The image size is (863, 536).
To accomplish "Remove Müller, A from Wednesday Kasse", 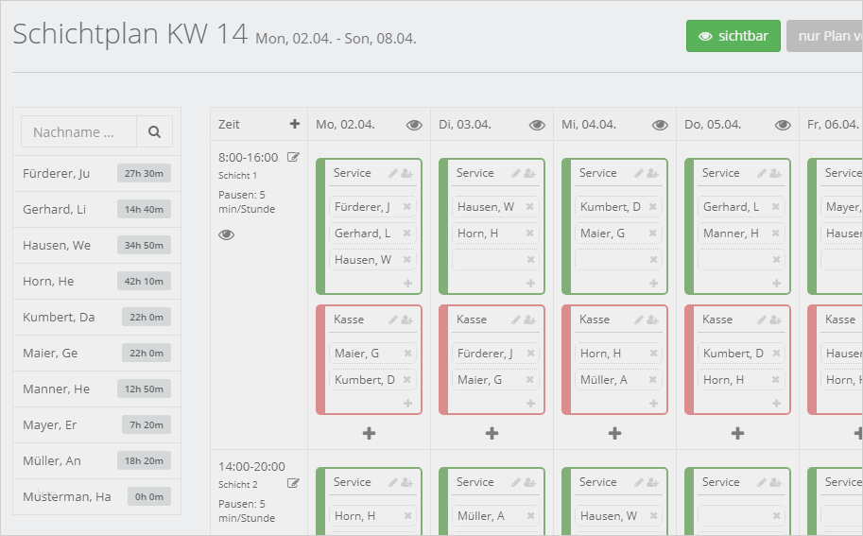I will tap(653, 380).
